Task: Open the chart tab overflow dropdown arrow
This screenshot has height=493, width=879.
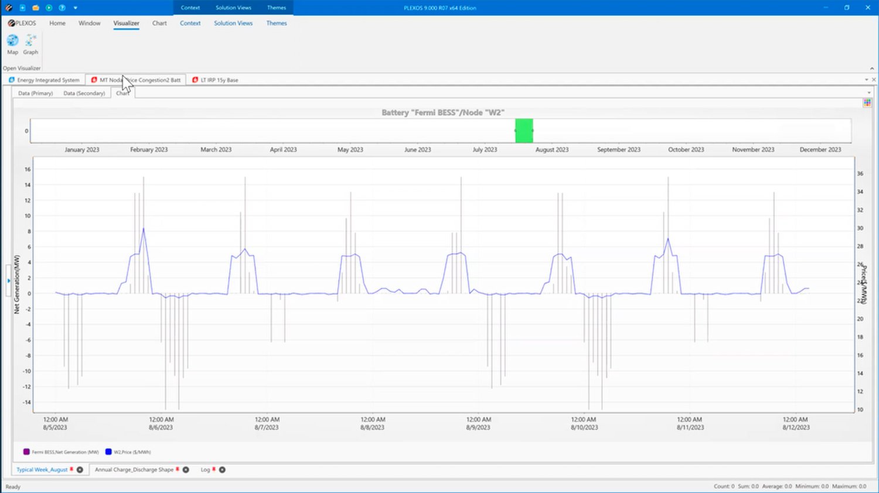Action: (x=869, y=93)
